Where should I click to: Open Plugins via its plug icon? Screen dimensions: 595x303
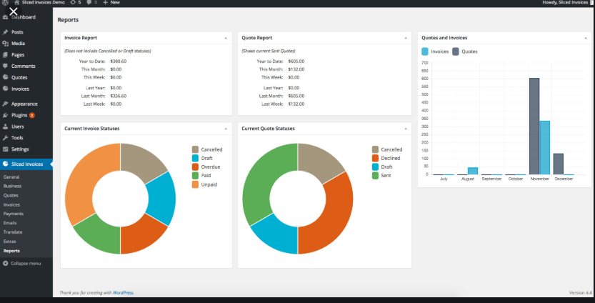[5, 115]
